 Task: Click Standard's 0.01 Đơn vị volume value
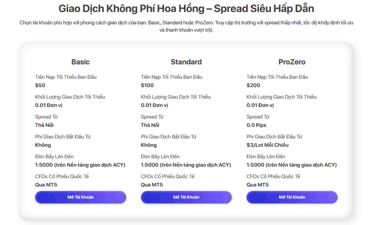pyautogui.click(x=154, y=105)
